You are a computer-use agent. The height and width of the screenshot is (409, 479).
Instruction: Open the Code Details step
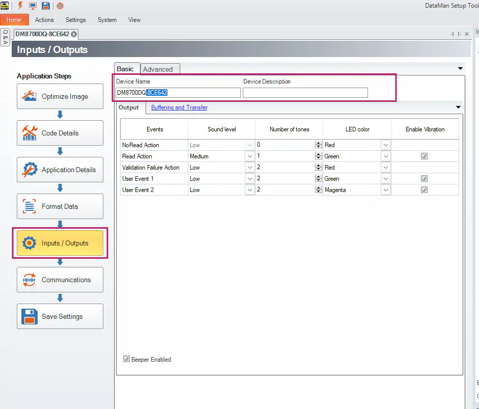(x=60, y=133)
